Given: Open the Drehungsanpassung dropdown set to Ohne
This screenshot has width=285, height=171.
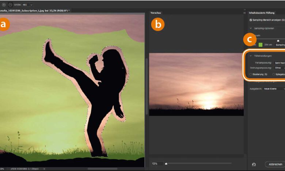Looking at the screenshot, I should 280,68.
